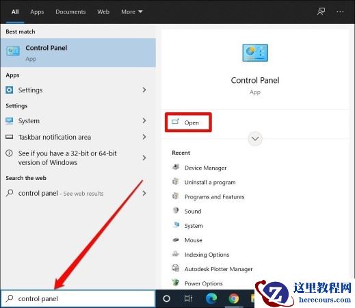Expand the System result chevron
355x308 pixels.
pos(144,120)
